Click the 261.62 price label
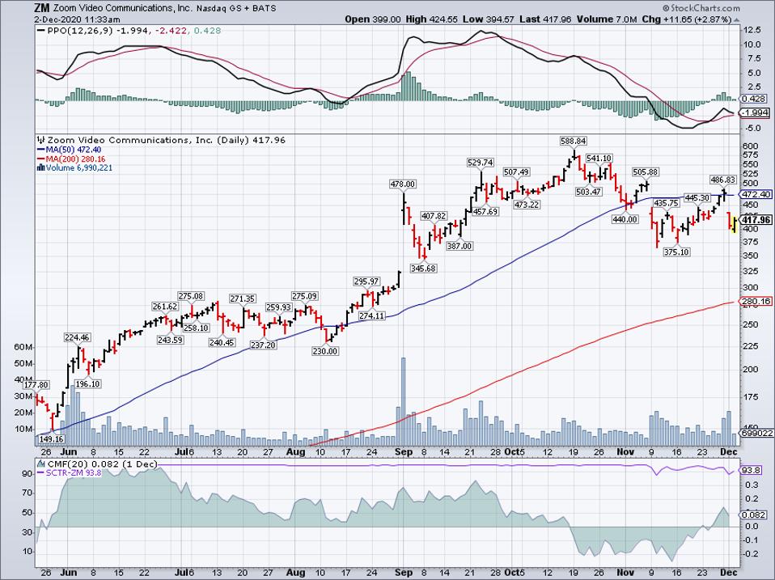This screenshot has width=775, height=580. pos(164,307)
